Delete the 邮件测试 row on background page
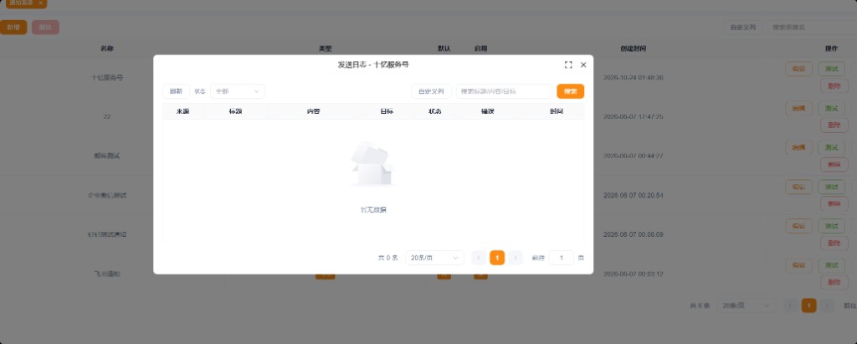Screen dimensions: 857x344 (834, 165)
